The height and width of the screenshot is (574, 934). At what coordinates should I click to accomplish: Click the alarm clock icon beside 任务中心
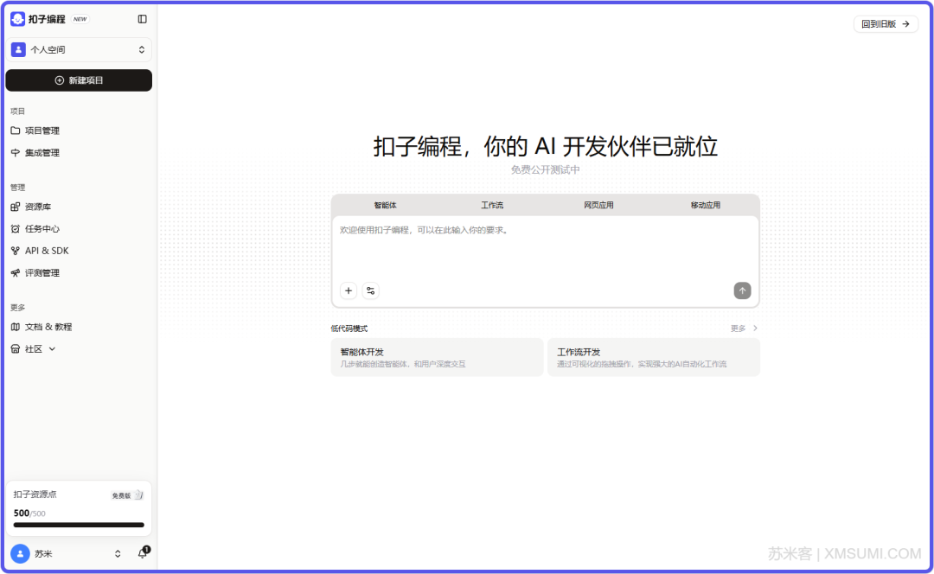click(16, 228)
